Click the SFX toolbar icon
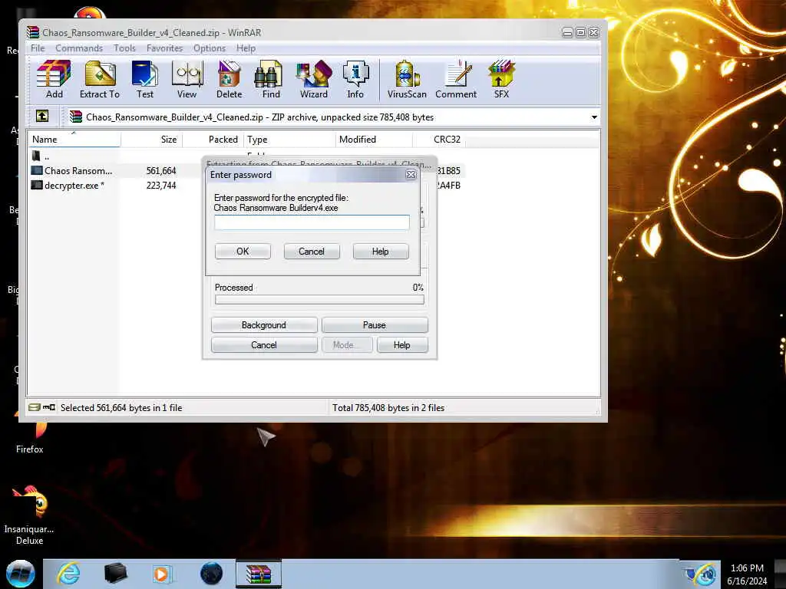Screen dimensions: 786x589 [x=501, y=79]
